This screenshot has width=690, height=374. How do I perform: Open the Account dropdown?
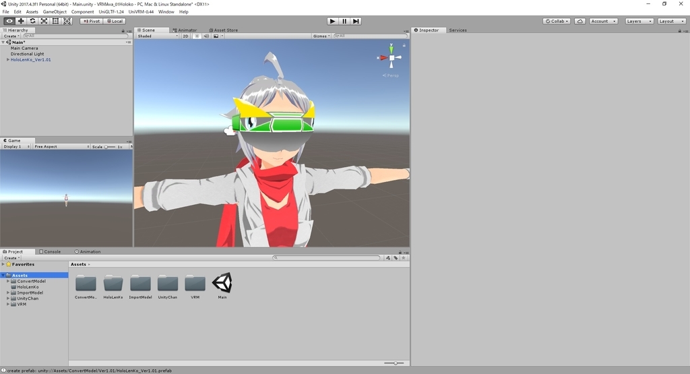603,21
